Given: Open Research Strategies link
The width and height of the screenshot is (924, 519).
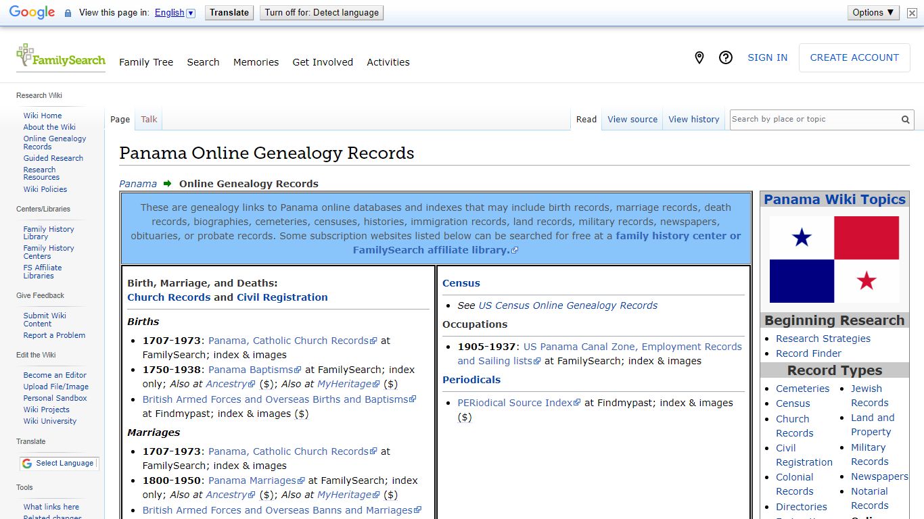Looking at the screenshot, I should pyautogui.click(x=823, y=339).
